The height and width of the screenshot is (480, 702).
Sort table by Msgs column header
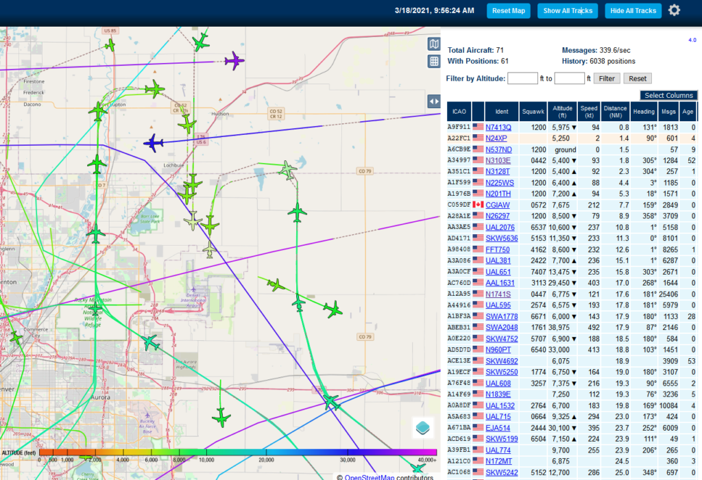668,112
